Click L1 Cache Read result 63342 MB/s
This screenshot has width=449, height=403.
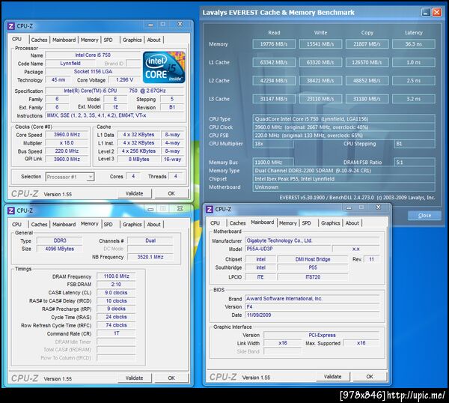274,62
